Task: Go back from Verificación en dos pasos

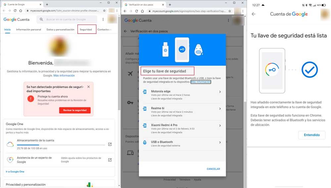Action: click(x=125, y=31)
